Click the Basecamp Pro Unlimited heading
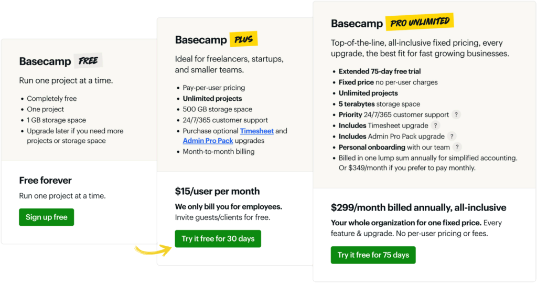This screenshot has height=283, width=537. [x=356, y=24]
